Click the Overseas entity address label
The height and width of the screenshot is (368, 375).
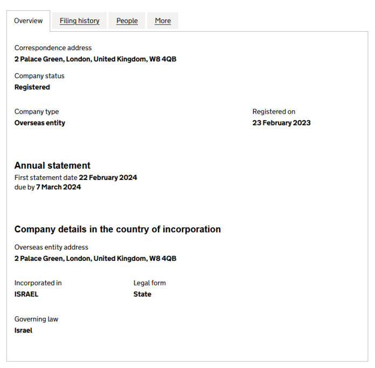51,247
